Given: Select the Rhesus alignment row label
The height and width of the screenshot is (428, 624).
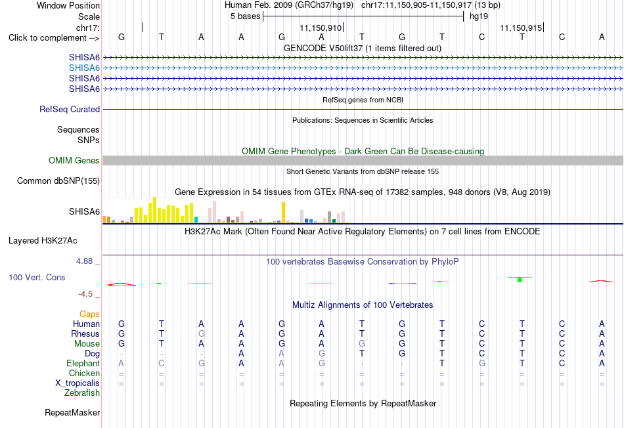Looking at the screenshot, I should coord(85,333).
